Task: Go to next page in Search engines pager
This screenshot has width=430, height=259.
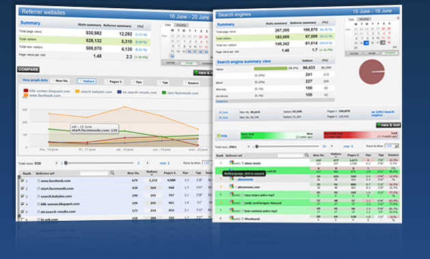Action: pyautogui.click(x=332, y=147)
